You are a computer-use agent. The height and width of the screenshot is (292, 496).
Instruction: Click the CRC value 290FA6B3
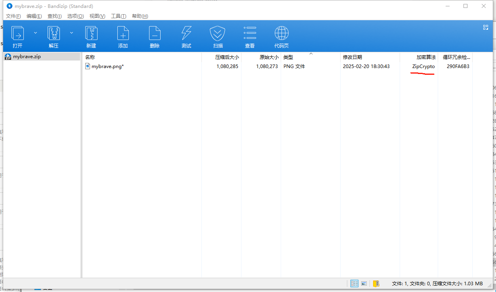pos(458,66)
